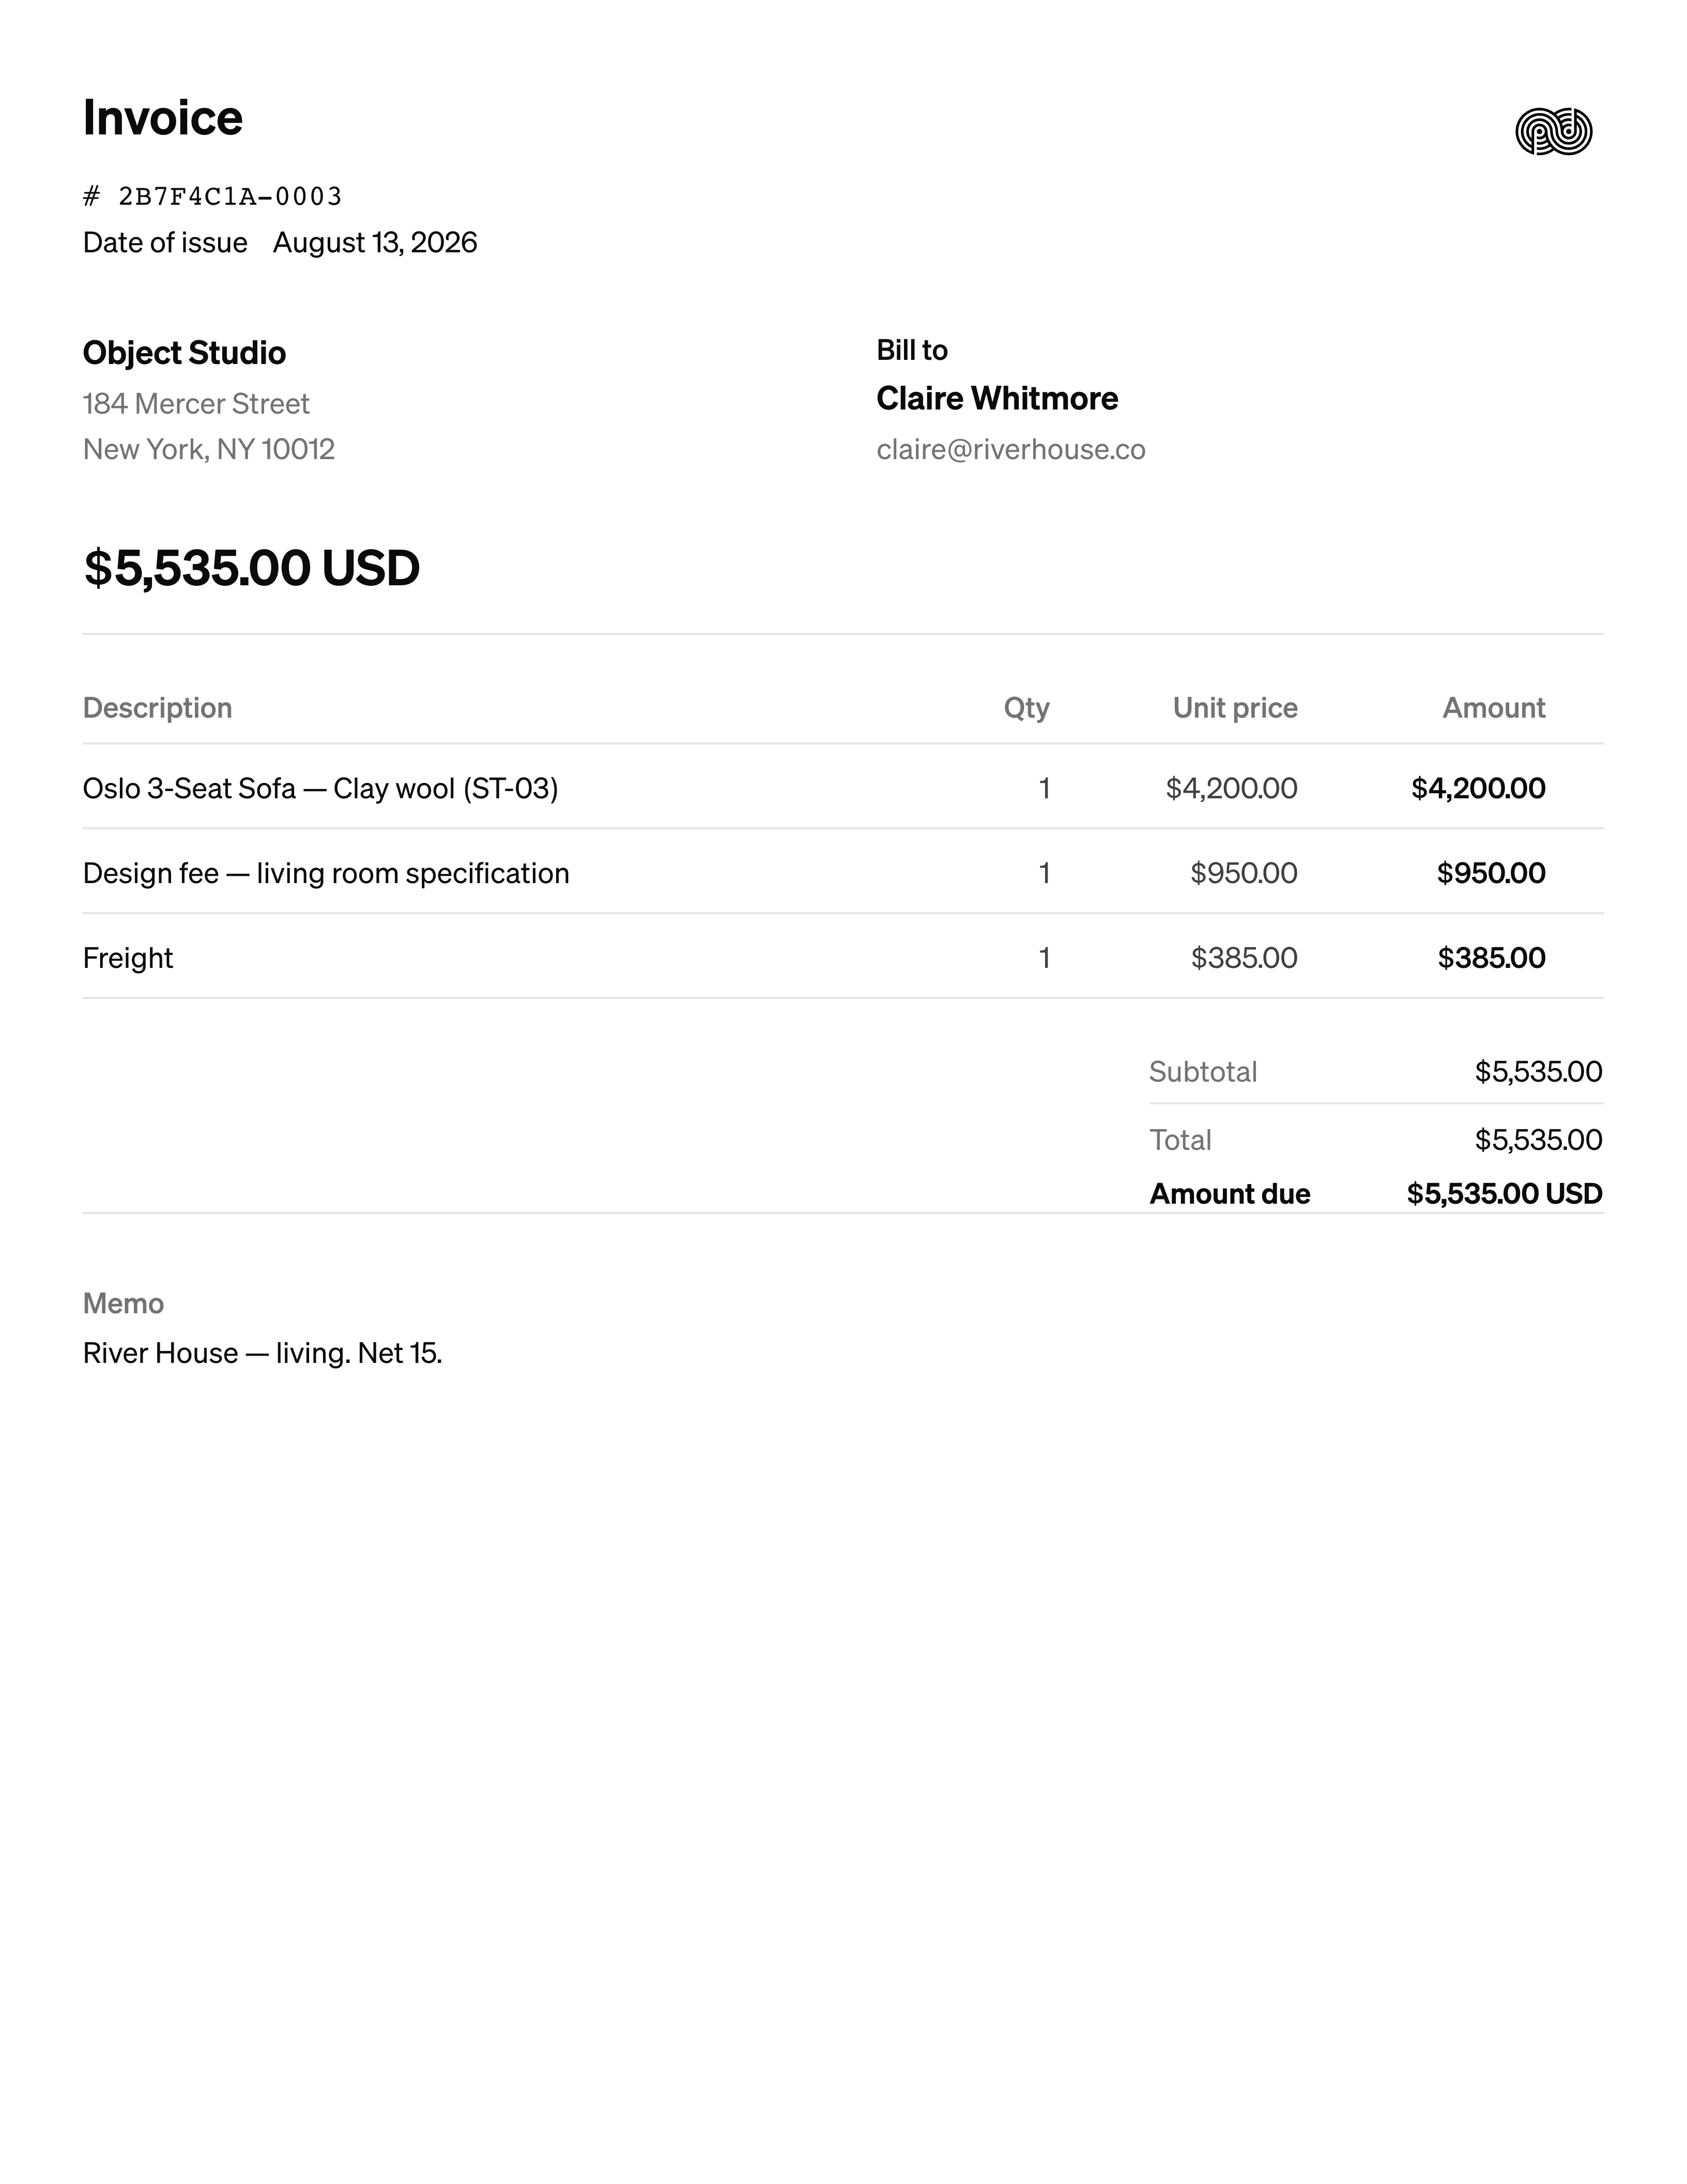The height and width of the screenshot is (2184, 1687).
Task: Click the $950.00 amount in bold
Action: [x=1491, y=873]
